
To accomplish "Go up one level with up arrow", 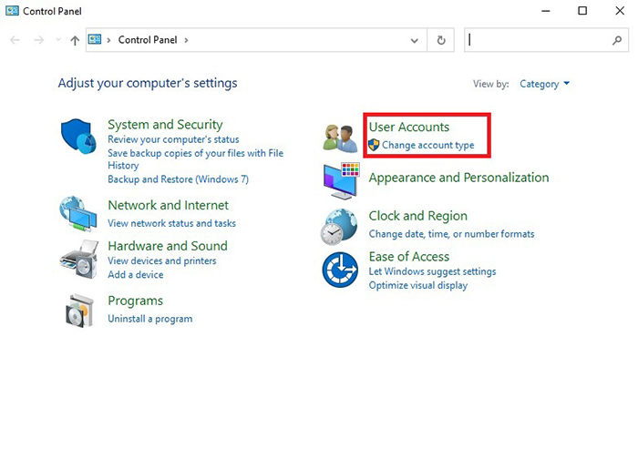I will [x=75, y=41].
